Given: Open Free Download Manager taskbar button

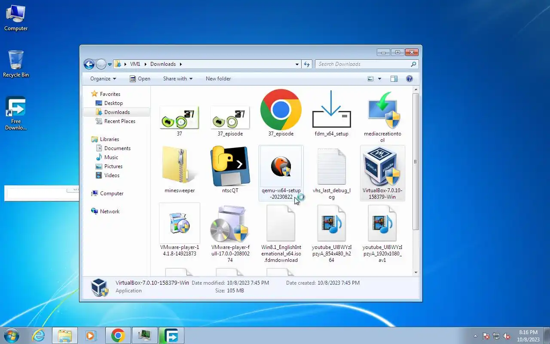Looking at the screenshot, I should coord(171,335).
